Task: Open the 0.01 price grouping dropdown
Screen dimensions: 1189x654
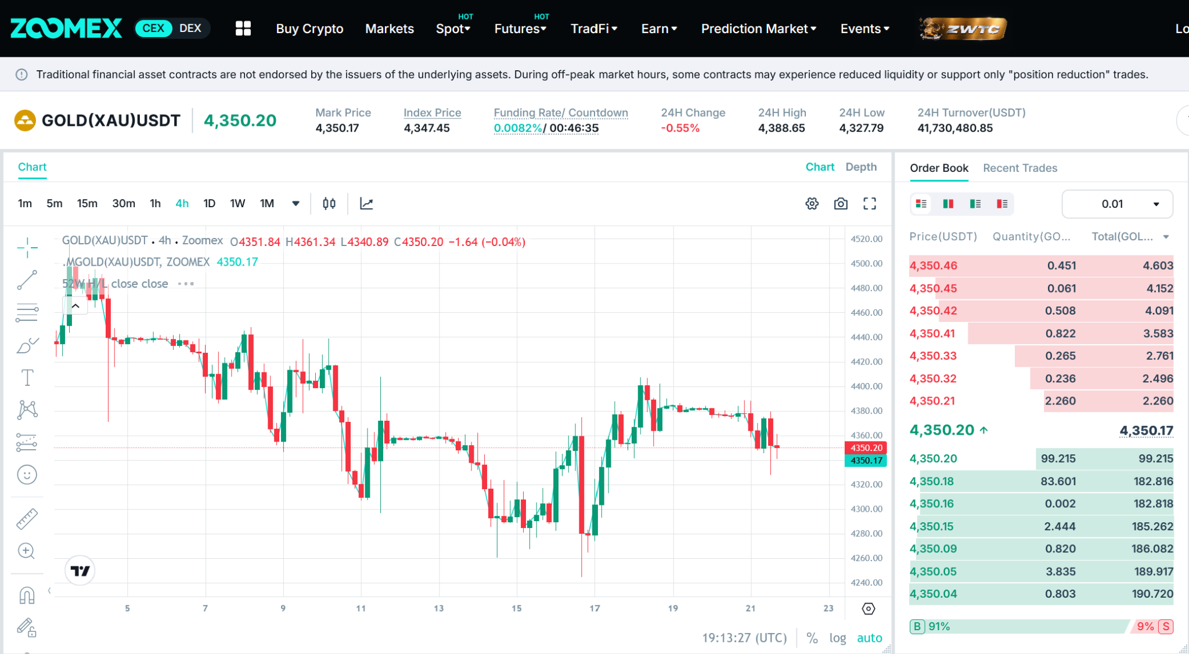Action: (1117, 204)
